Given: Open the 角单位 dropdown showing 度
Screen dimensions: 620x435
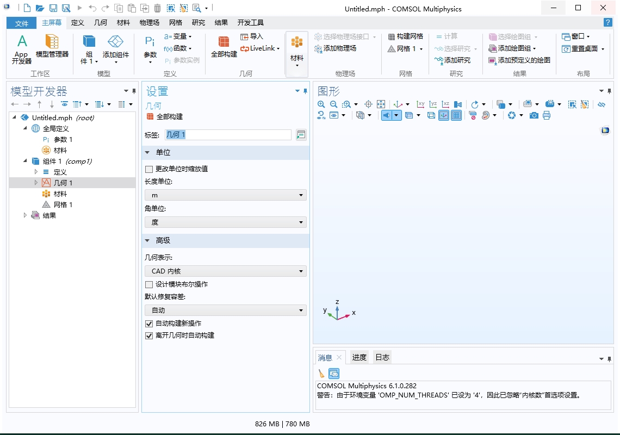Looking at the screenshot, I should [x=225, y=222].
